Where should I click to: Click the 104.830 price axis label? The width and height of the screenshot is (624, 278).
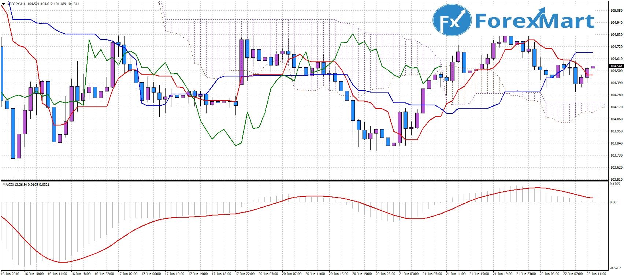click(617, 35)
